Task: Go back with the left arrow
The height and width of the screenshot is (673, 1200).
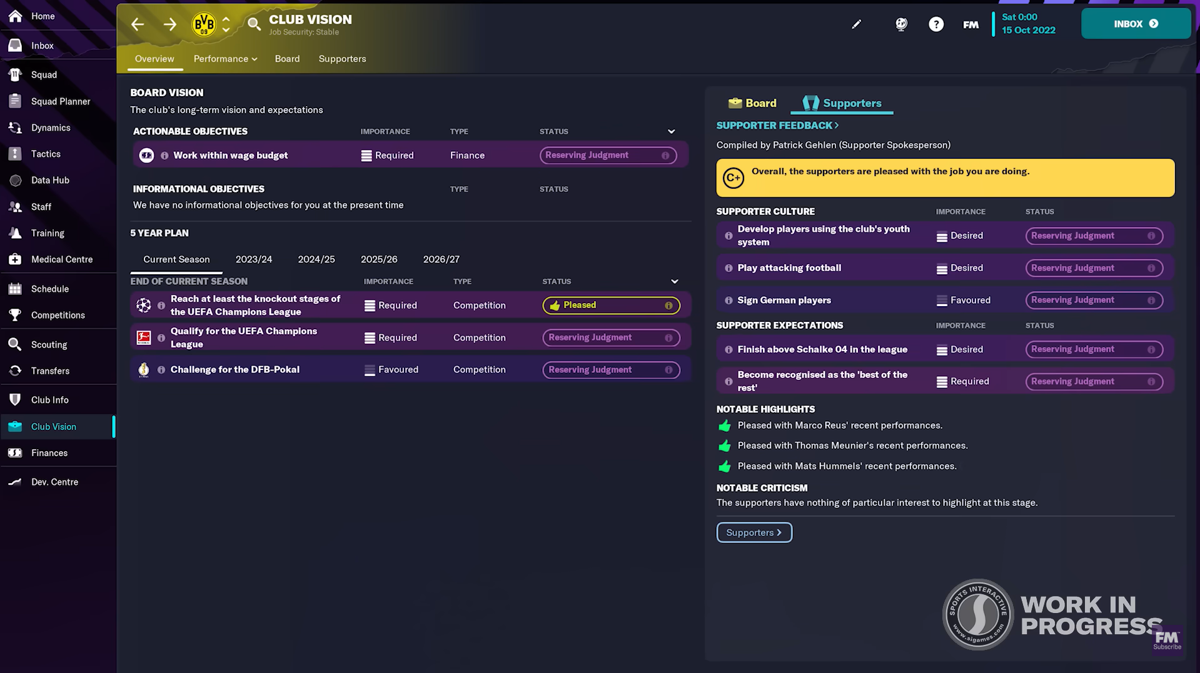Action: pyautogui.click(x=138, y=24)
